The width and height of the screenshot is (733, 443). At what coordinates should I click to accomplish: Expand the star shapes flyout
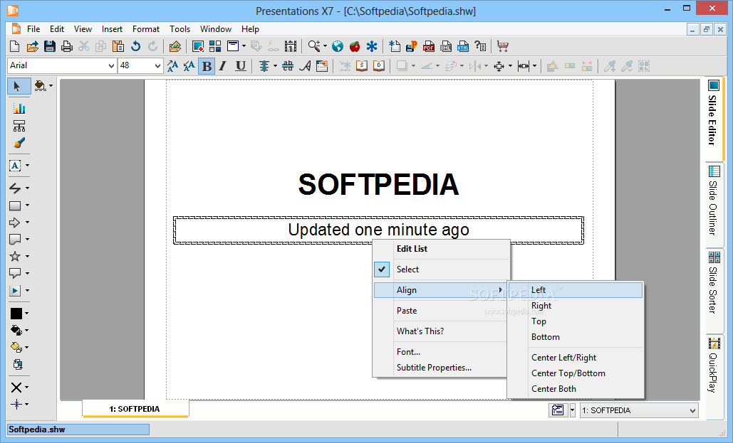(27, 256)
